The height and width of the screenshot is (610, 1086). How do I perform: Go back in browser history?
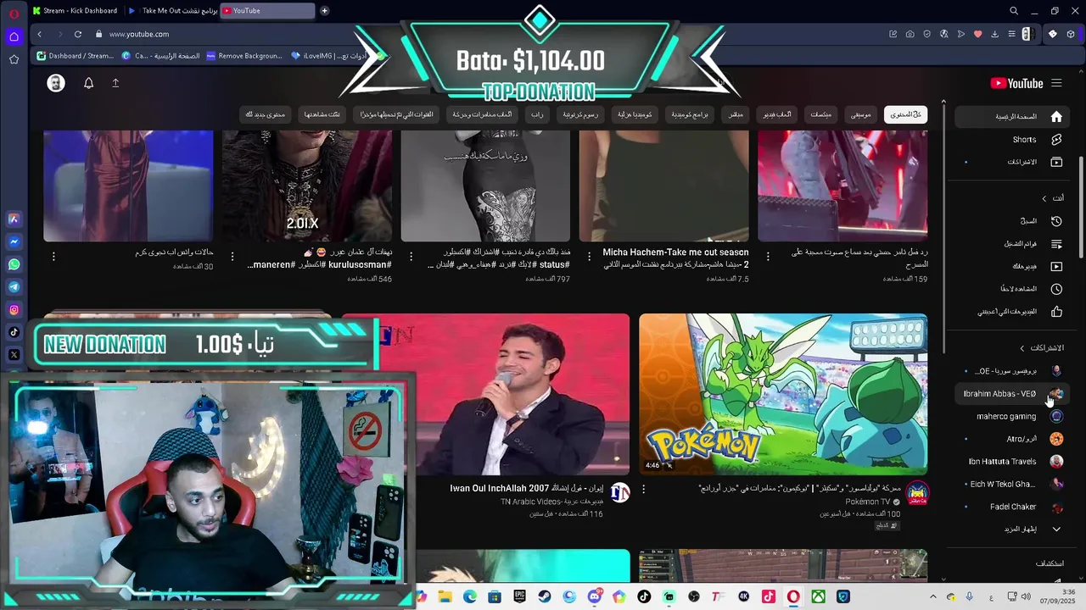pos(39,34)
